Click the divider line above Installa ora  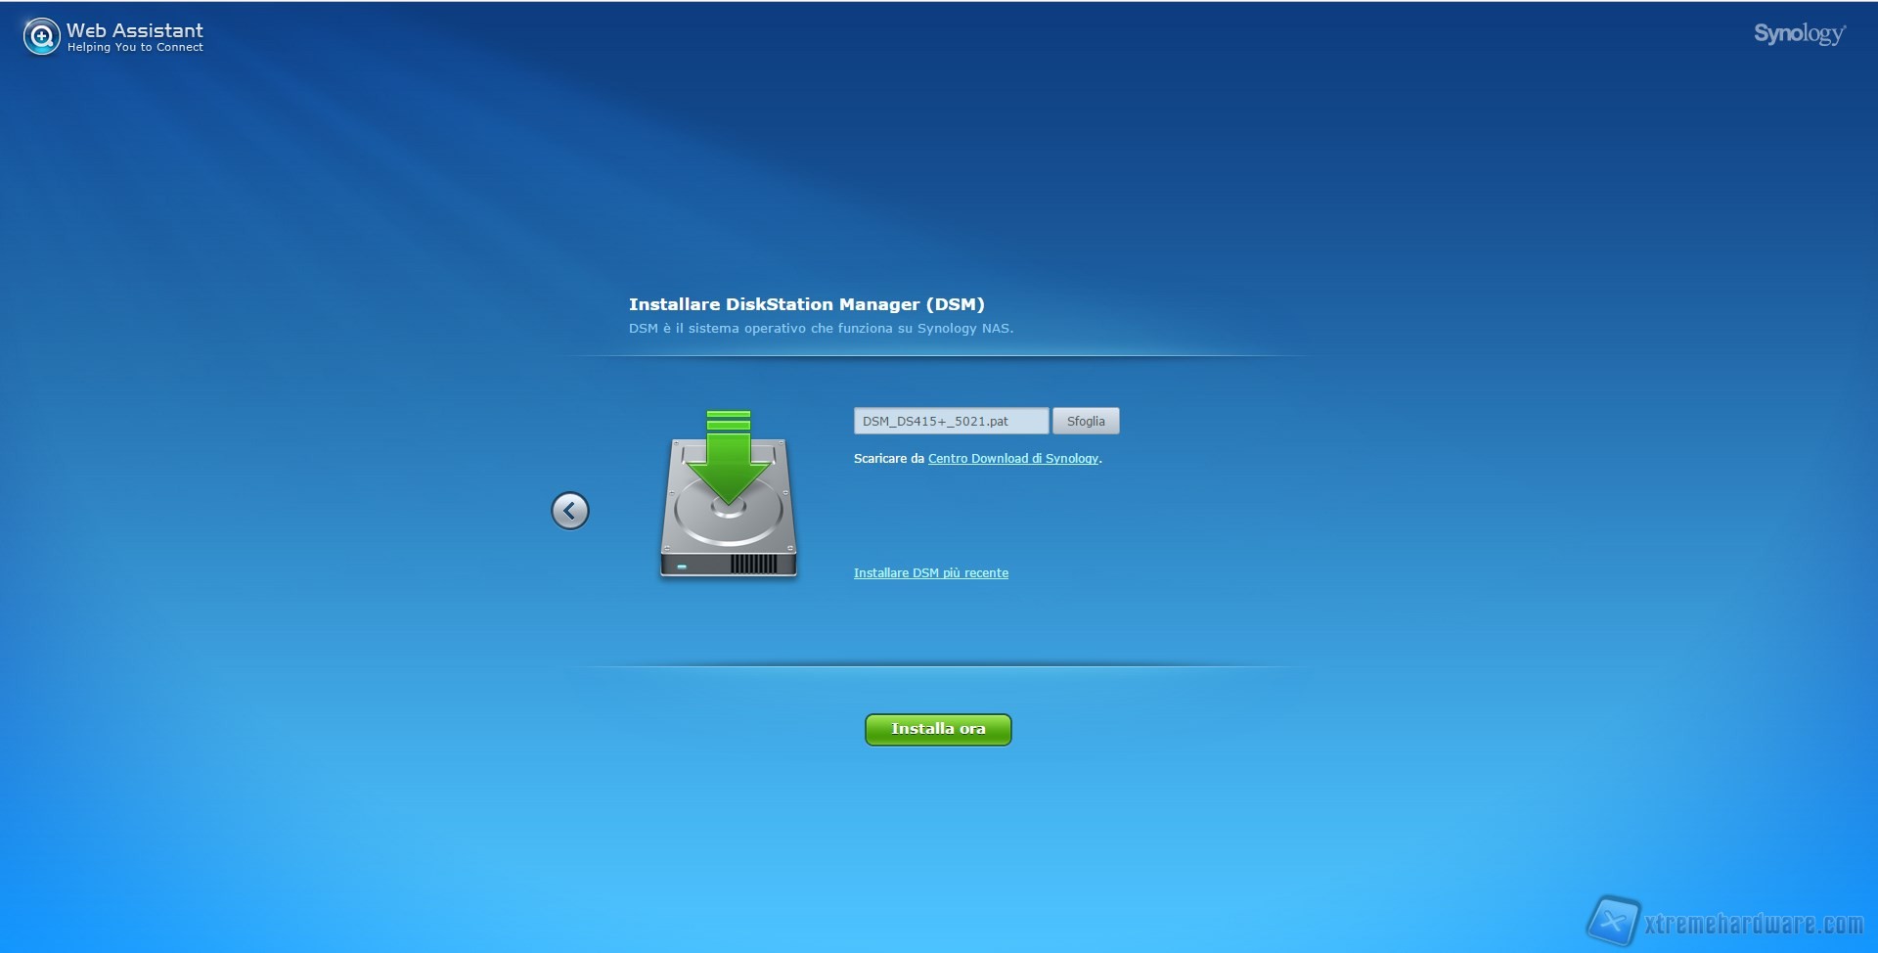(937, 666)
